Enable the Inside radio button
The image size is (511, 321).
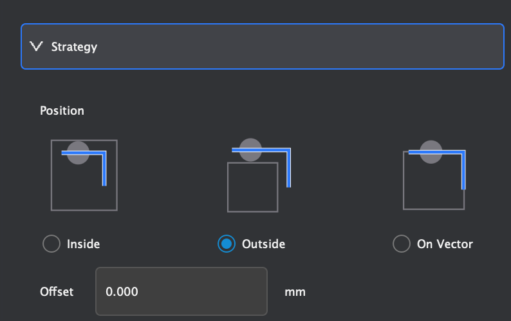[x=51, y=244]
